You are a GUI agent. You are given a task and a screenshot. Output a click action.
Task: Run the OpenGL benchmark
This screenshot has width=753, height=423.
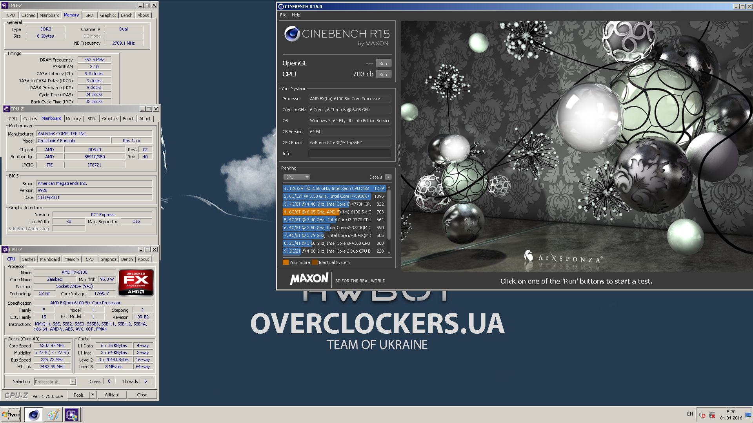coord(383,63)
